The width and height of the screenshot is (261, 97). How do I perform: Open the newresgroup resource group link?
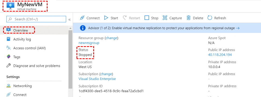pyautogui.click(x=89, y=43)
